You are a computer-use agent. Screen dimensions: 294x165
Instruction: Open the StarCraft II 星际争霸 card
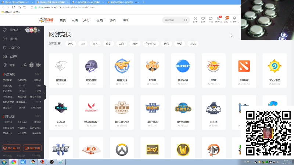coord(61,148)
